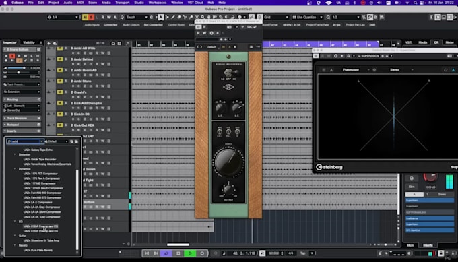The image size is (458, 262).
Task: Open the Default plugin collection dropdown
Action: (57, 141)
